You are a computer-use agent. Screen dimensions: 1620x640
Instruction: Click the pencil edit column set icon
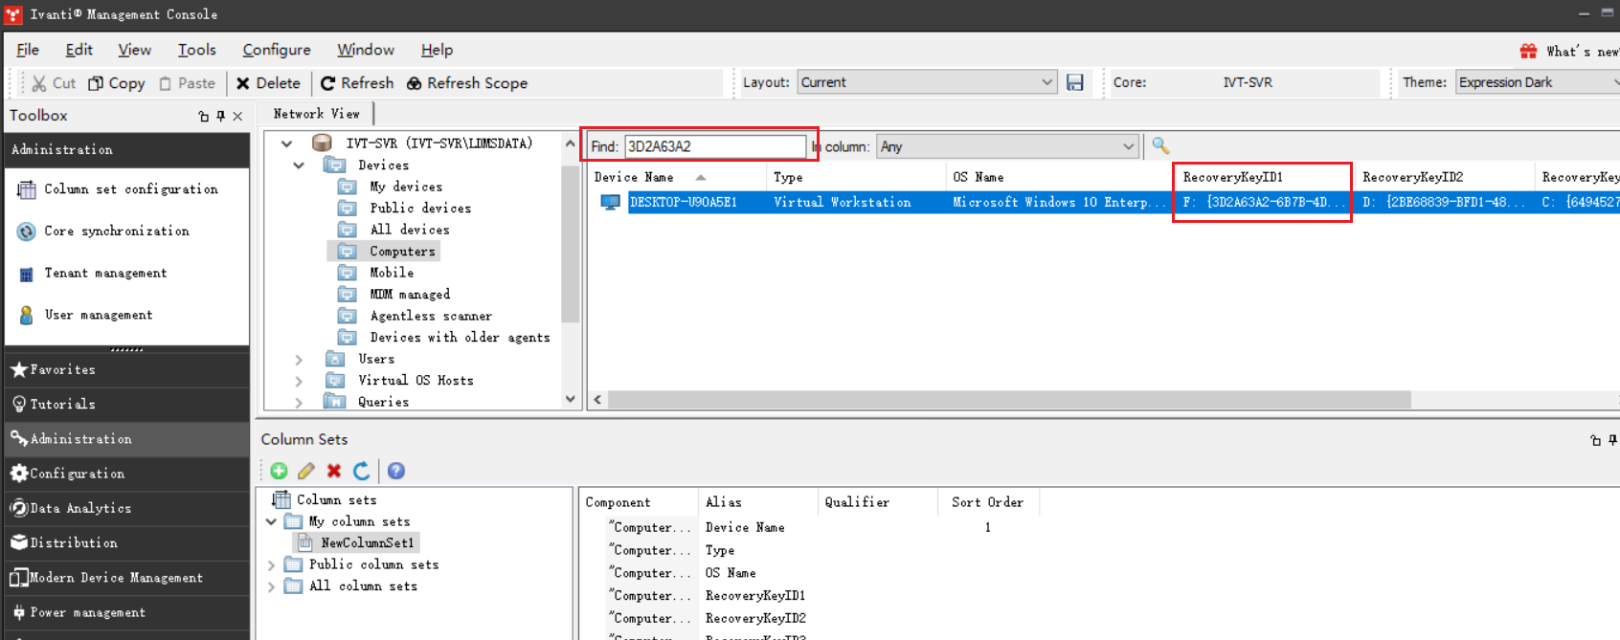[306, 471]
